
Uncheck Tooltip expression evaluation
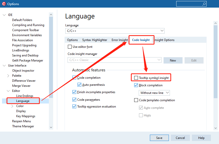[74, 107]
